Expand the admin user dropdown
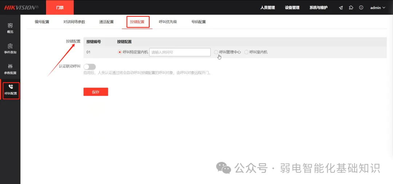The height and width of the screenshot is (184, 393). point(377,8)
